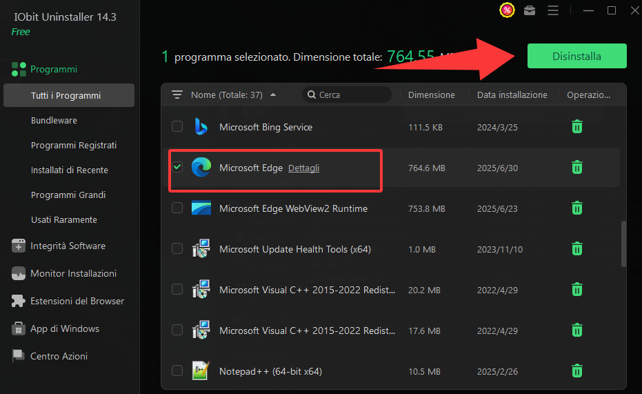Click the search magnifier icon

[x=312, y=95]
